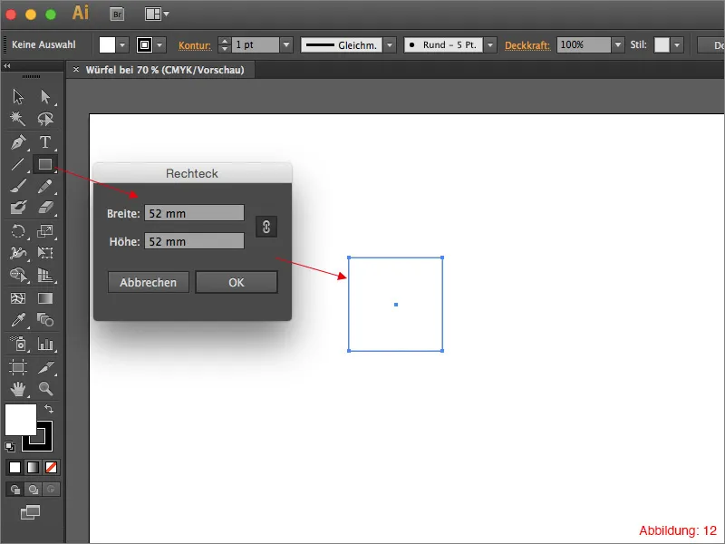
Task: Select the Mesh tool
Action: (x=18, y=298)
